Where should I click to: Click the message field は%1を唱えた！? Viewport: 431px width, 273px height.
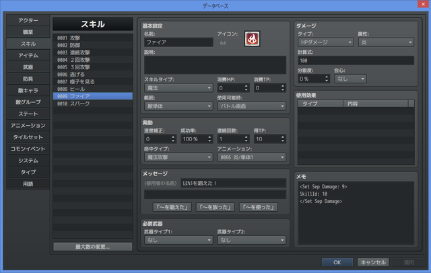coord(234,183)
